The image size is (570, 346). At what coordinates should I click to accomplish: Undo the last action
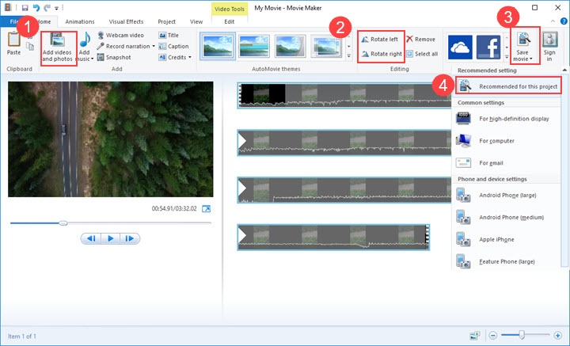coord(36,8)
